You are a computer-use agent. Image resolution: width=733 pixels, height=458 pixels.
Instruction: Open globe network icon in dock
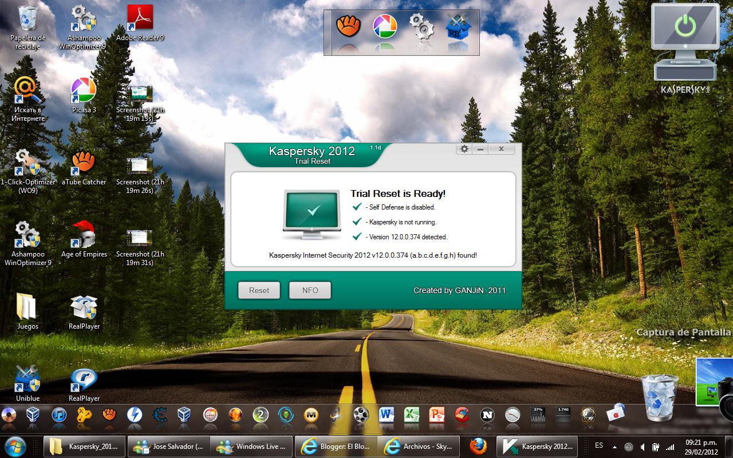[x=588, y=414]
